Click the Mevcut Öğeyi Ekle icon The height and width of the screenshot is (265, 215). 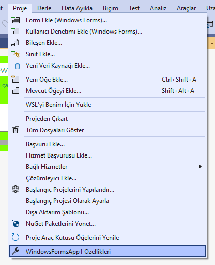16,90
